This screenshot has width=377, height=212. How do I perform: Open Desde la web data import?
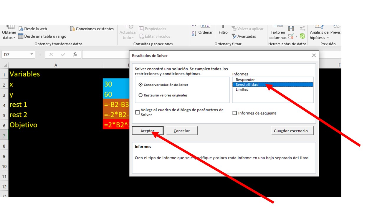click(x=33, y=29)
